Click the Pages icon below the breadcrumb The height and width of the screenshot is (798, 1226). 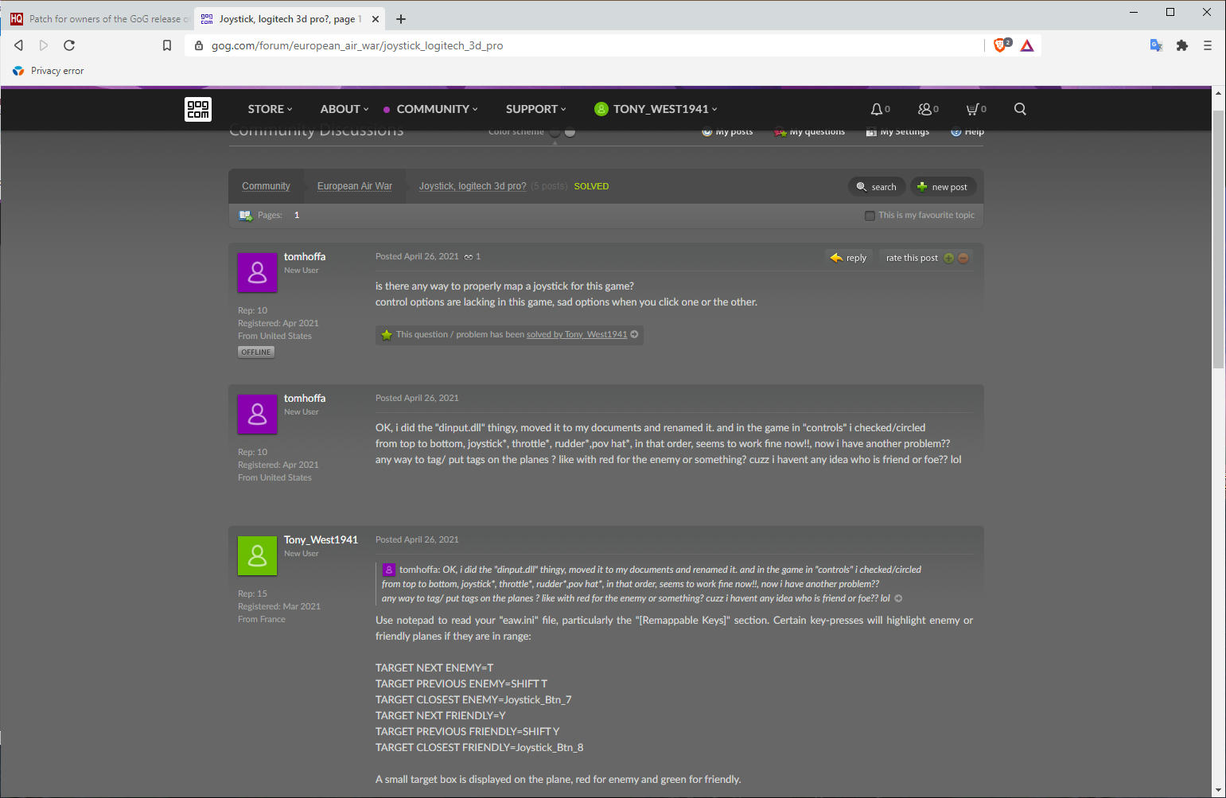pos(245,215)
